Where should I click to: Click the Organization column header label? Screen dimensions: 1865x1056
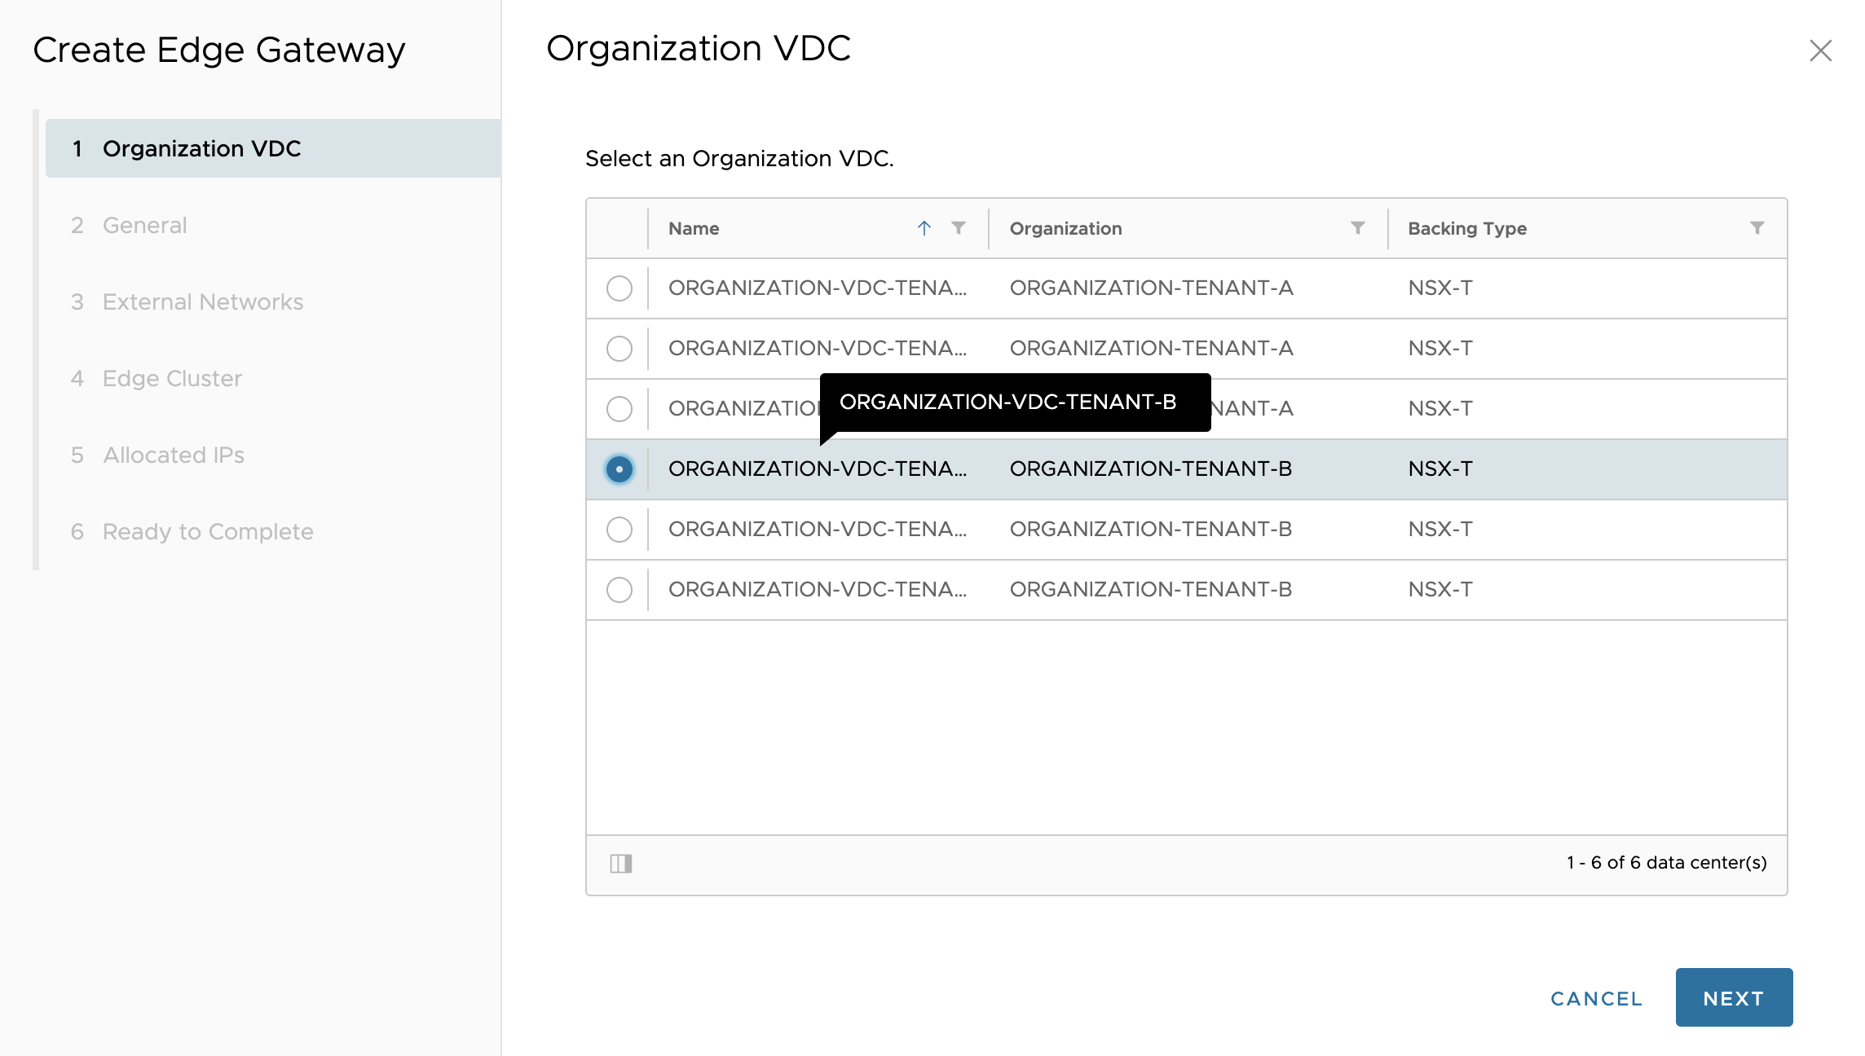pyautogui.click(x=1065, y=228)
